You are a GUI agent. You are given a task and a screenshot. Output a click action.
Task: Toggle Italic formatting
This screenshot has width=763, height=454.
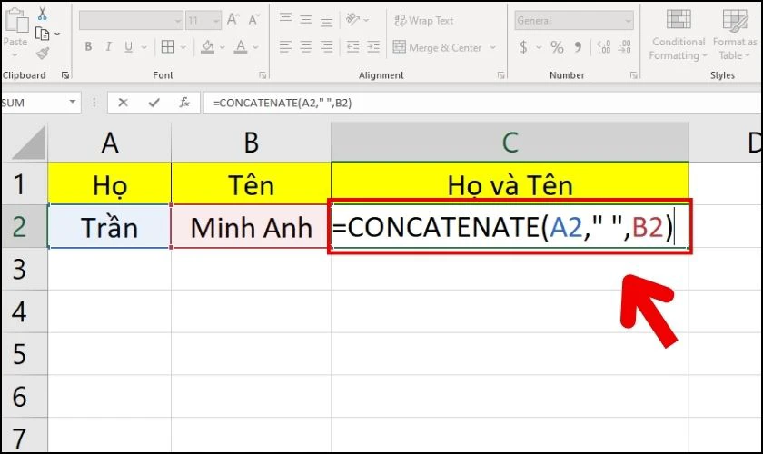pyautogui.click(x=108, y=46)
